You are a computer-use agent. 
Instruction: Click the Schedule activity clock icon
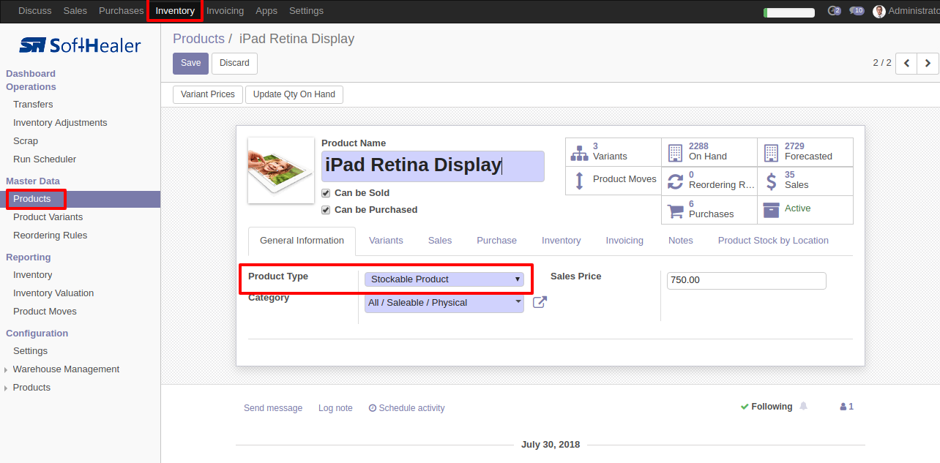click(373, 408)
